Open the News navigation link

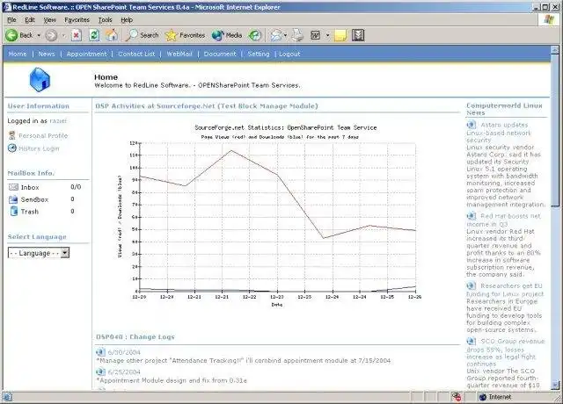pyautogui.click(x=47, y=54)
